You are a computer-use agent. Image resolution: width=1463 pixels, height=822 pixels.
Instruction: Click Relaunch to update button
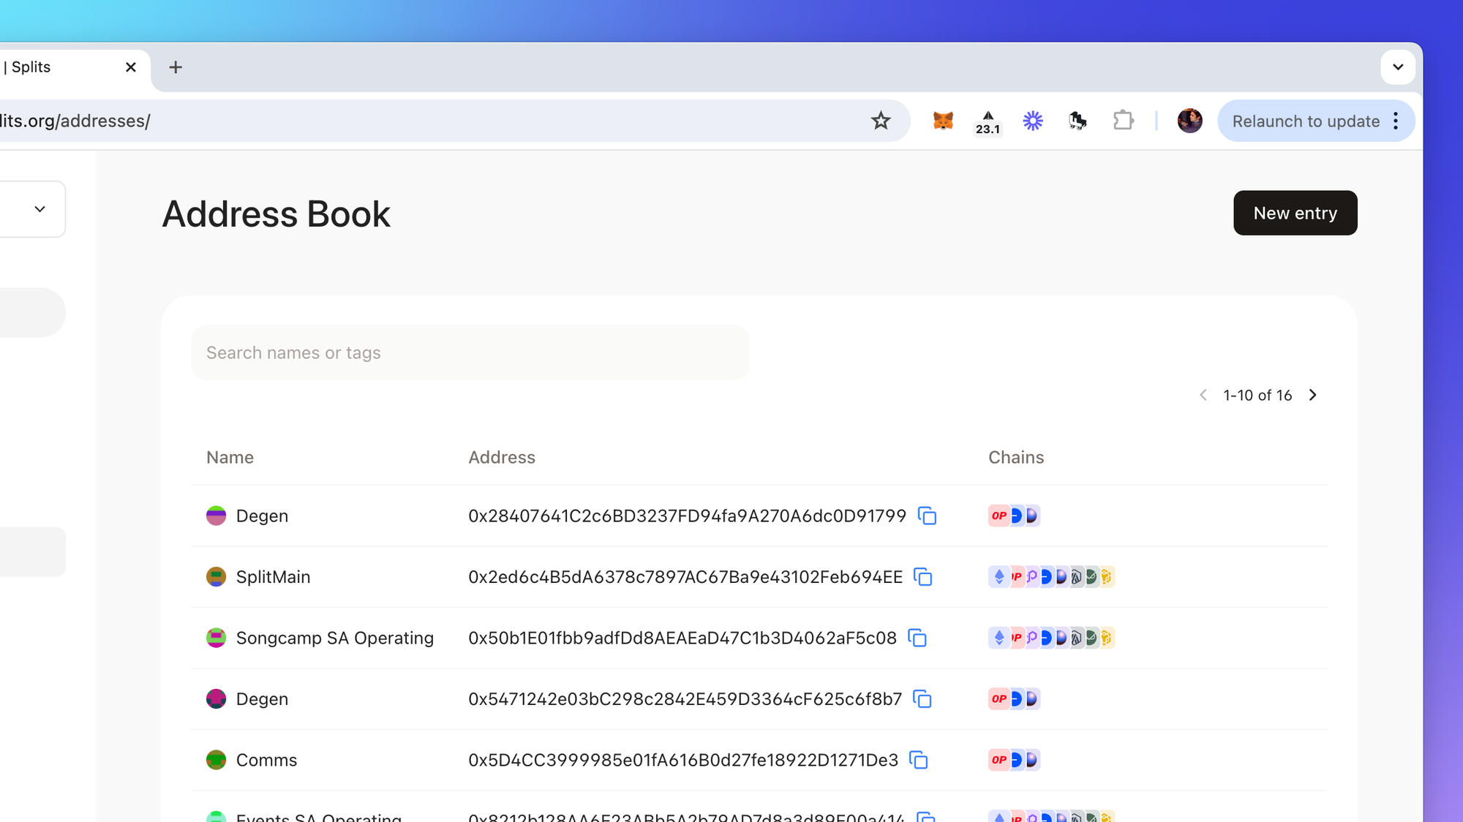tap(1306, 121)
